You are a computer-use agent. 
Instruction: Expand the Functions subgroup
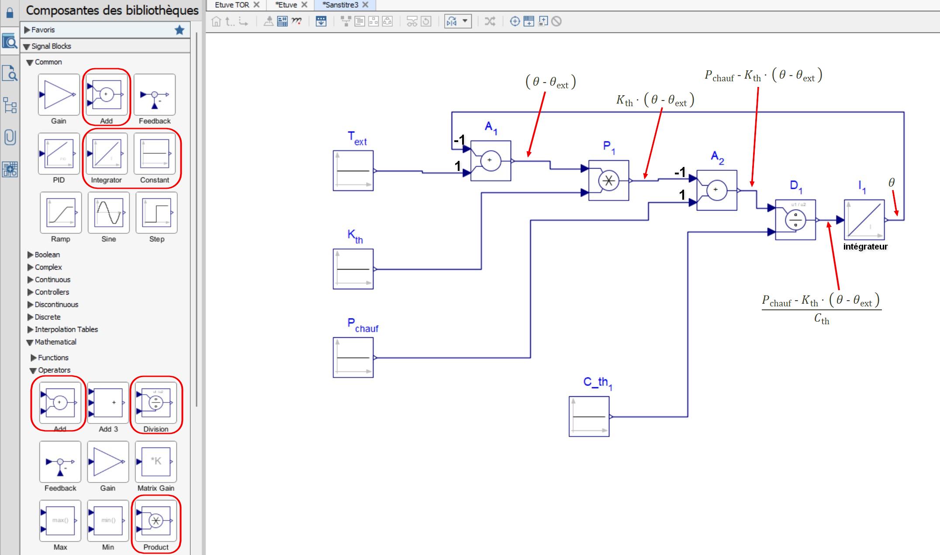(x=34, y=358)
